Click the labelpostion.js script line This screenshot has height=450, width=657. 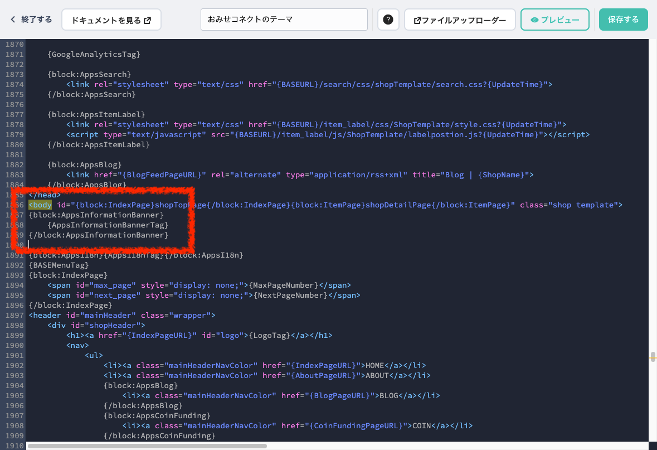[x=328, y=134]
